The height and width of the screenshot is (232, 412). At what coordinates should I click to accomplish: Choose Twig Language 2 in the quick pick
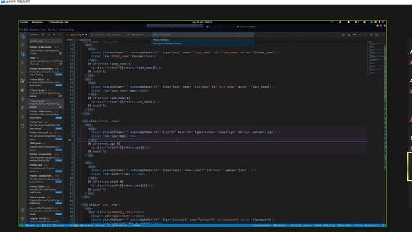[x=203, y=40]
